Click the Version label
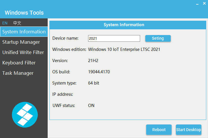The image size is (208, 138). coord(60,61)
